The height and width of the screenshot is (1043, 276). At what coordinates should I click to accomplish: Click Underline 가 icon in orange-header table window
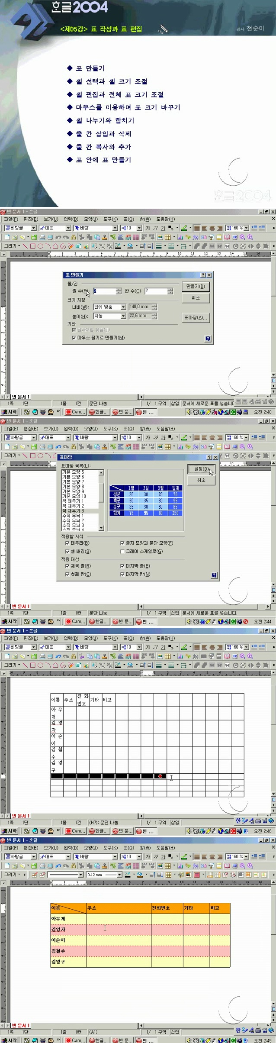(x=163, y=856)
